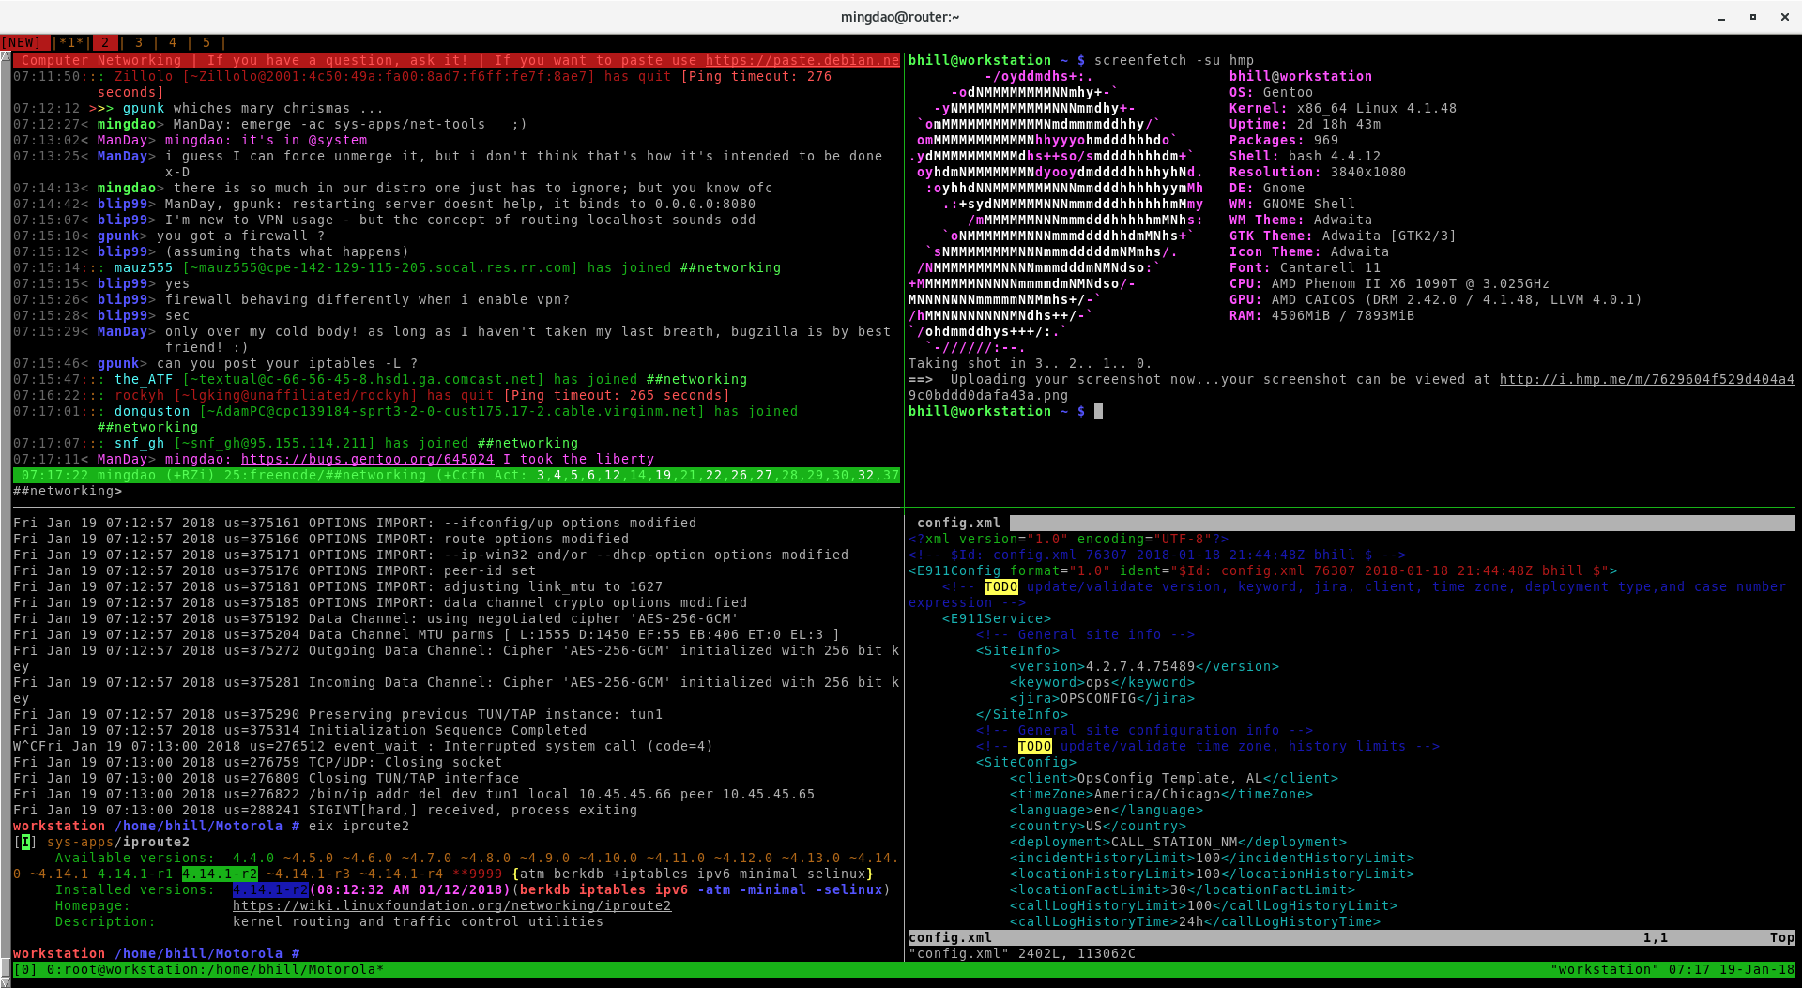Click the 'GPU: AMD CAICOS' line
Image resolution: width=1802 pixels, height=988 pixels.
pos(1436,299)
